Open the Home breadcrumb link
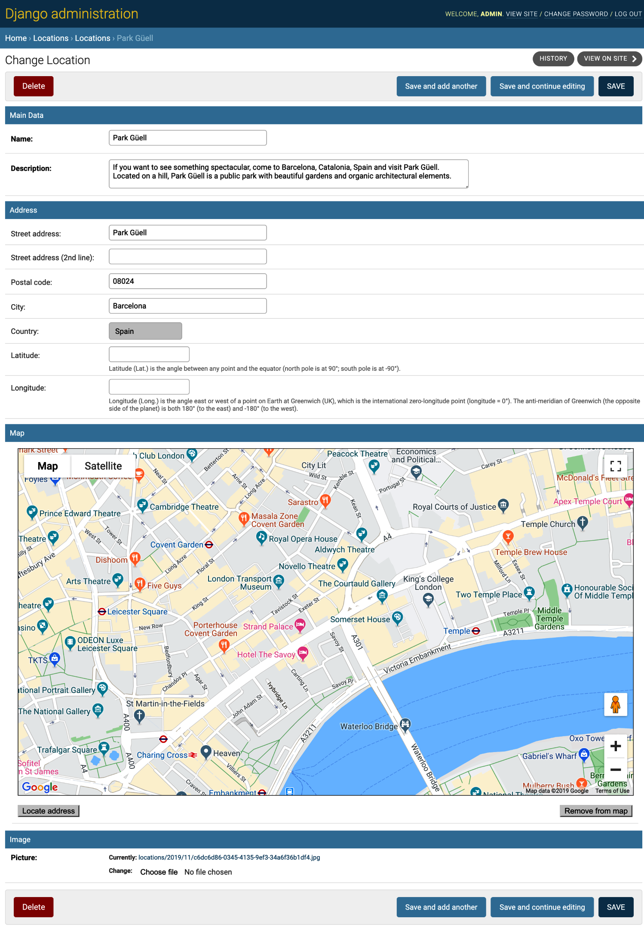The height and width of the screenshot is (928, 644). [x=16, y=38]
